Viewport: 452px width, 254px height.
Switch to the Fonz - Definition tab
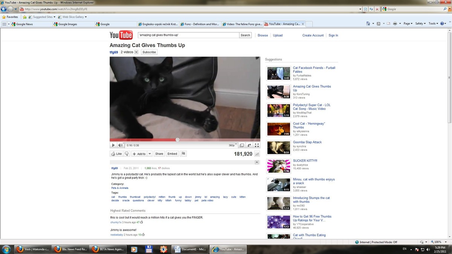[x=201, y=24]
